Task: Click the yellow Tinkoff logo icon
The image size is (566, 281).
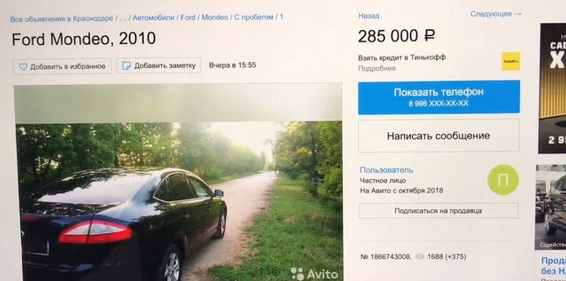Action: click(x=511, y=61)
